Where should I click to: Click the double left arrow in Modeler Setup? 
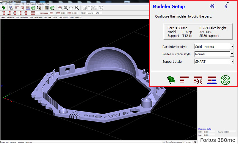point(212,6)
